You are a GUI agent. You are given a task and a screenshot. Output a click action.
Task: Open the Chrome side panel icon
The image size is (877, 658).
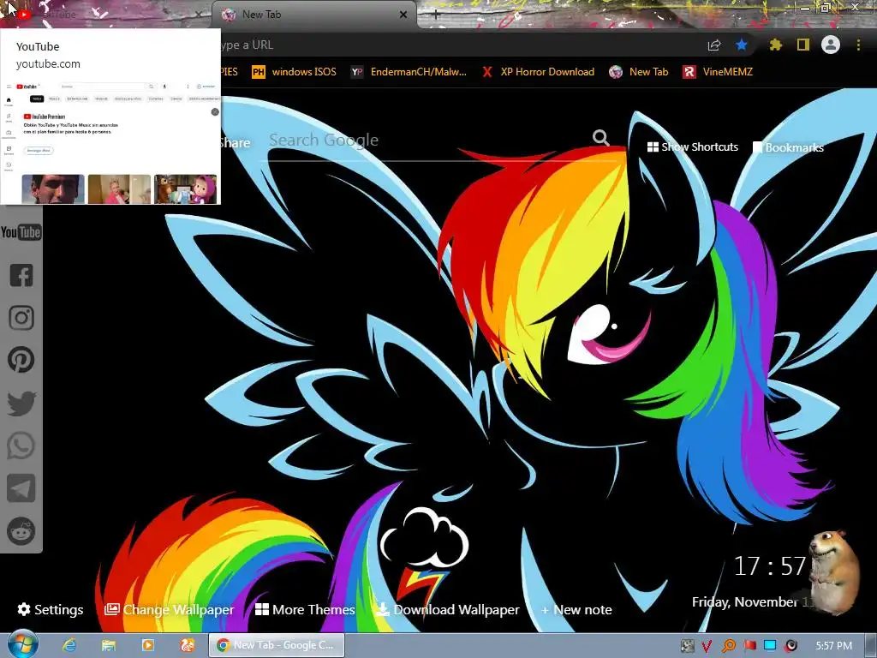(803, 45)
